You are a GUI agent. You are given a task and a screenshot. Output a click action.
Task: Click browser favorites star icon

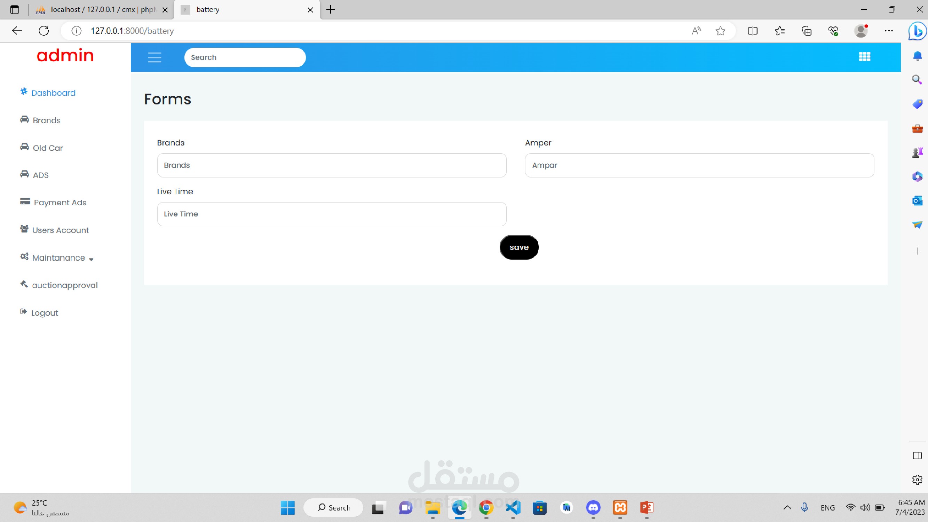(x=720, y=31)
